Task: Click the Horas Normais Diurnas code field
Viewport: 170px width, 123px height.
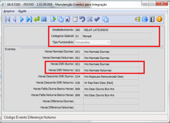Action: click(79, 52)
